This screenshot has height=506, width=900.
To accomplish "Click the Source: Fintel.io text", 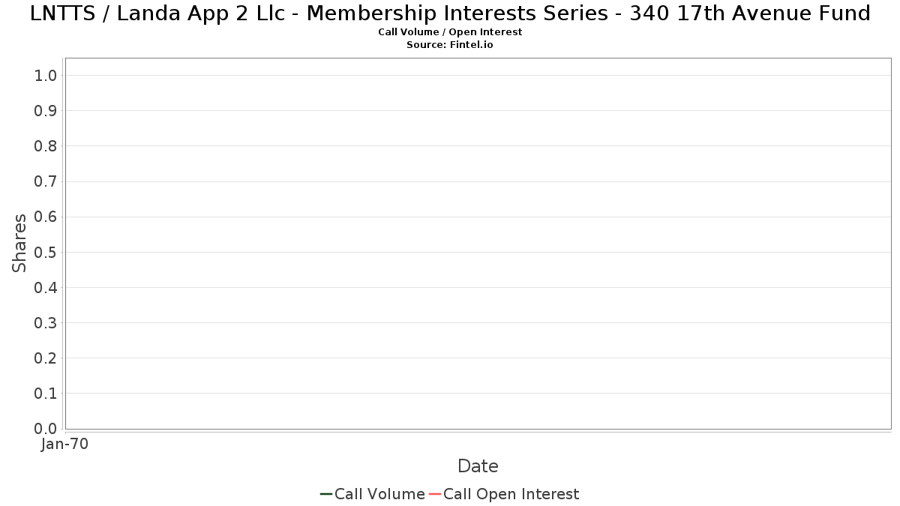I will [x=450, y=45].
